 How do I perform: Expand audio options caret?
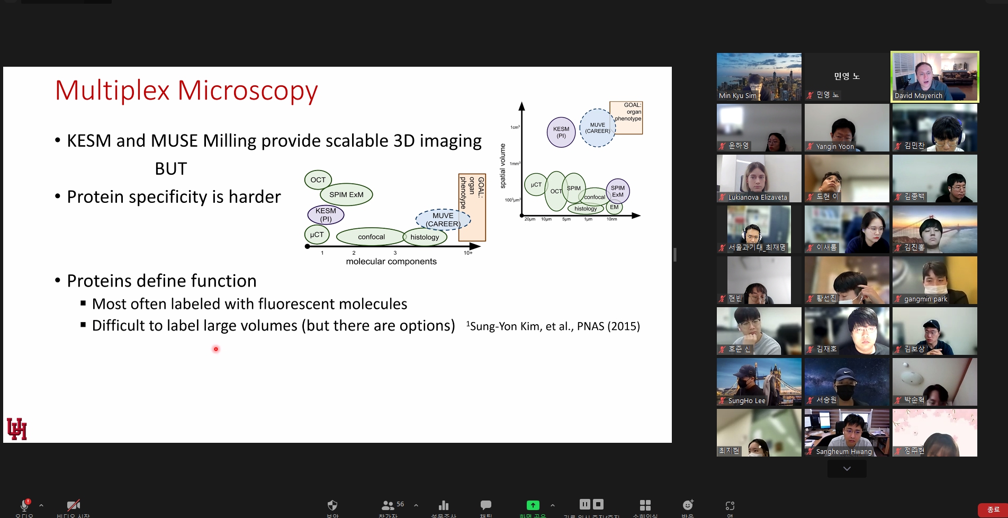(41, 505)
